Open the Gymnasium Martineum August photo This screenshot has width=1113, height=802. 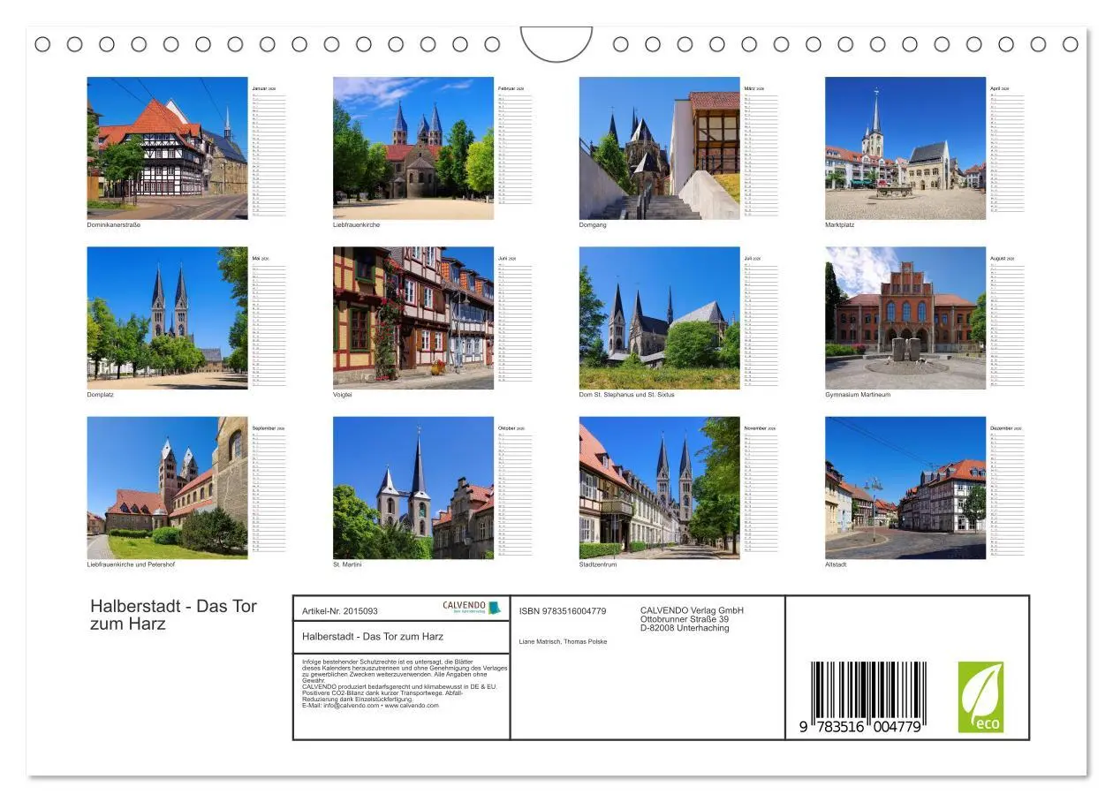(x=905, y=318)
